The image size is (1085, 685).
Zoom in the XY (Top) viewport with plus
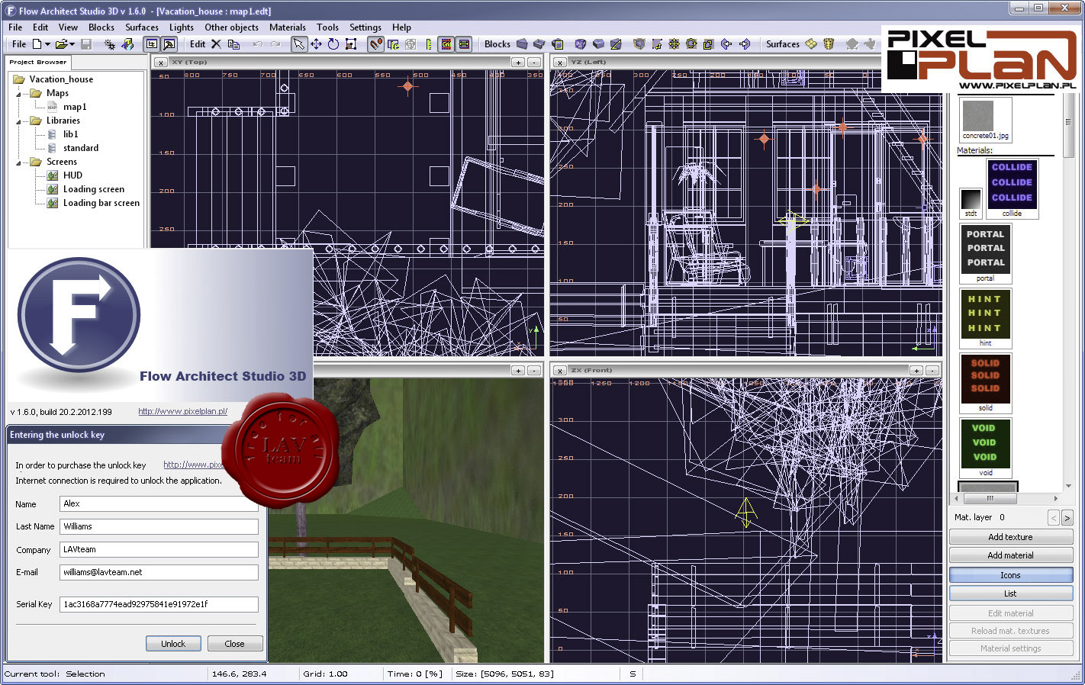[x=519, y=63]
